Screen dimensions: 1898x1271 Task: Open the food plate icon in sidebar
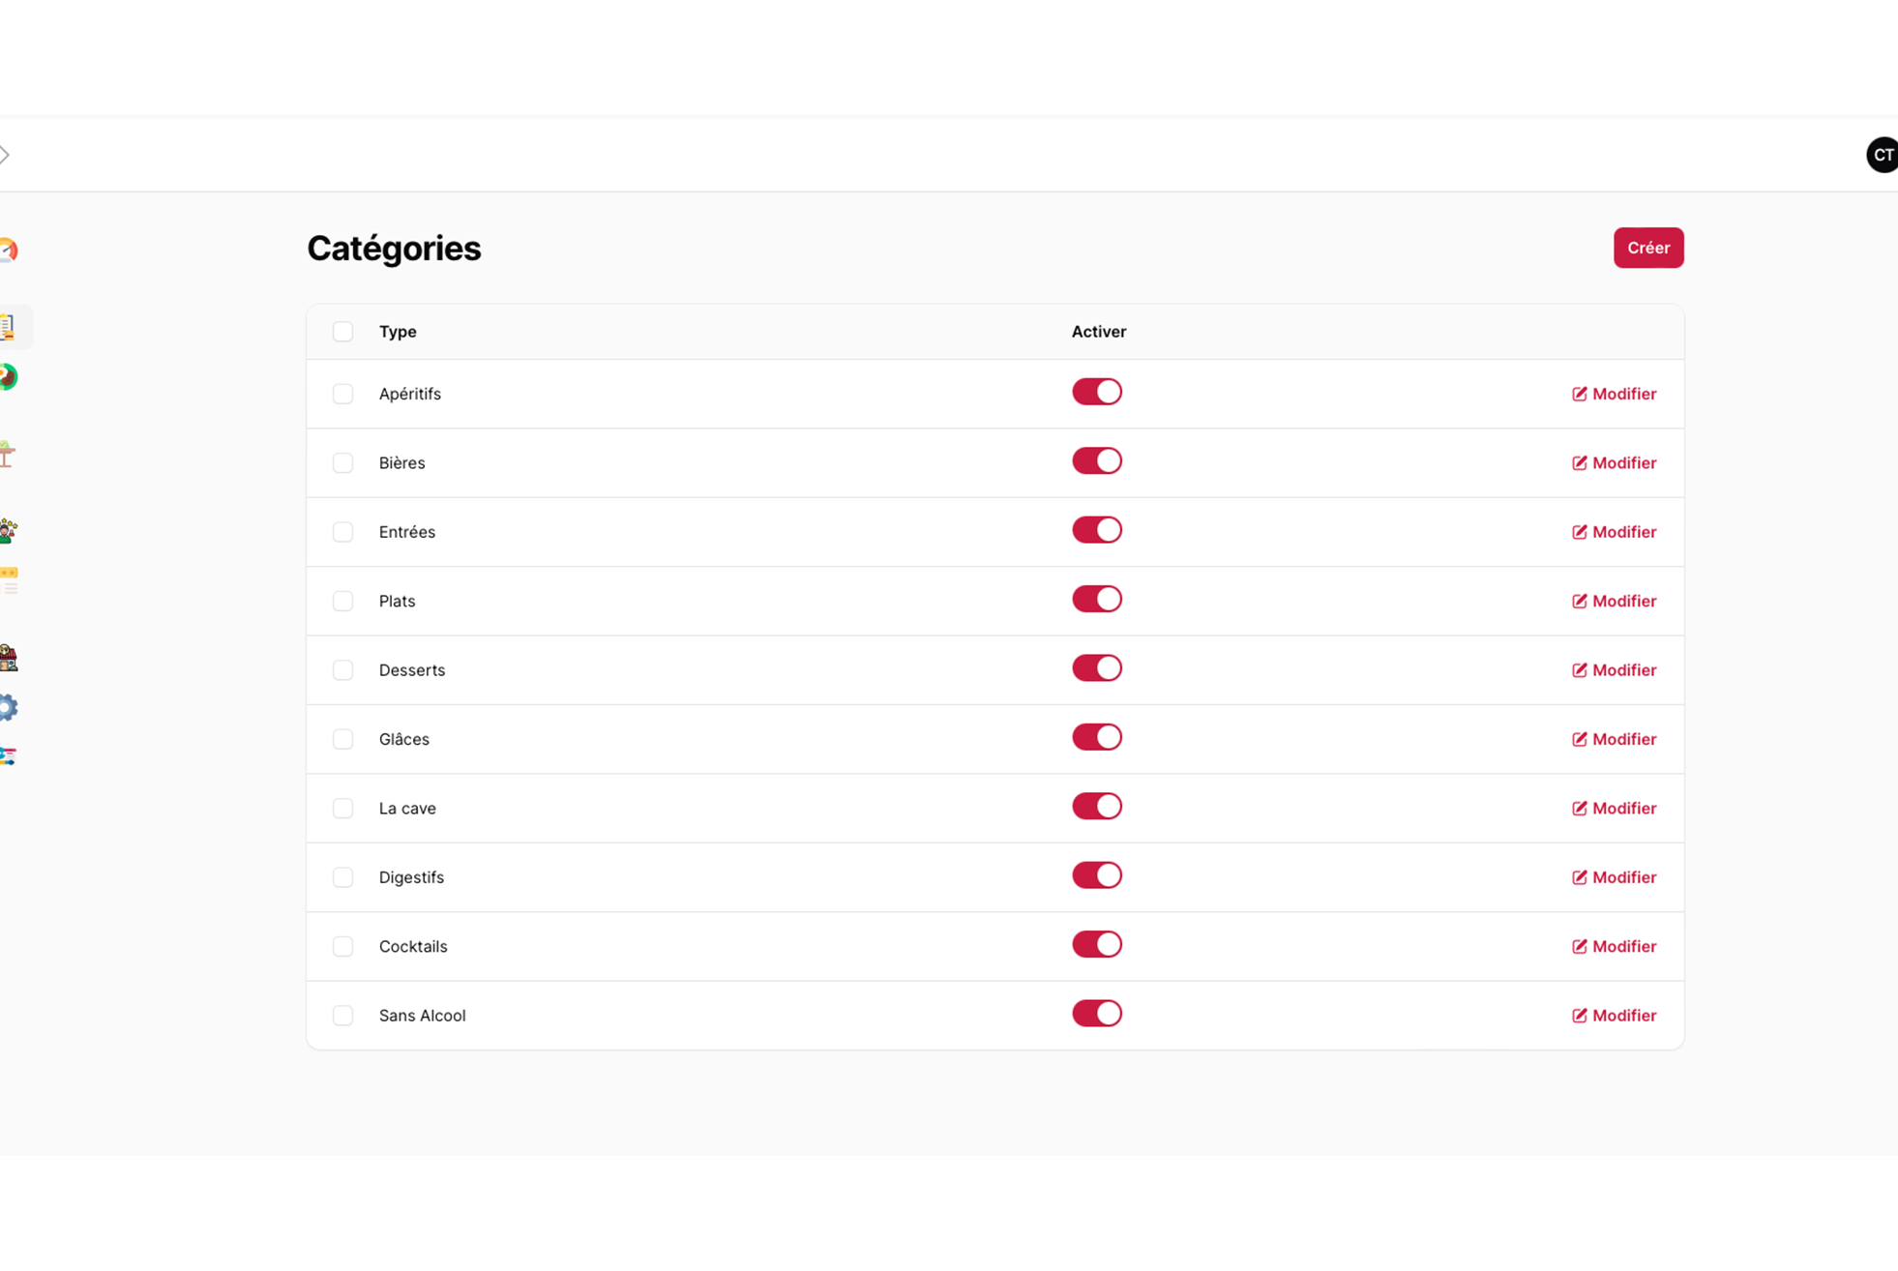coord(8,376)
